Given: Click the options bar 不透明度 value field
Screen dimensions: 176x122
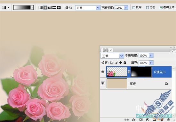Looking at the screenshot, I should (119, 8).
